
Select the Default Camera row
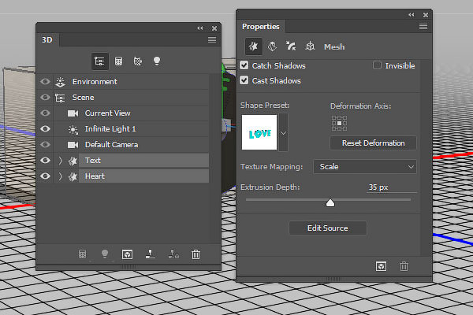coord(124,145)
